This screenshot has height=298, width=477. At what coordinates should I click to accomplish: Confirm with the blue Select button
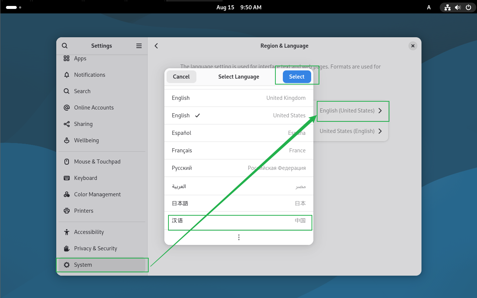point(297,77)
